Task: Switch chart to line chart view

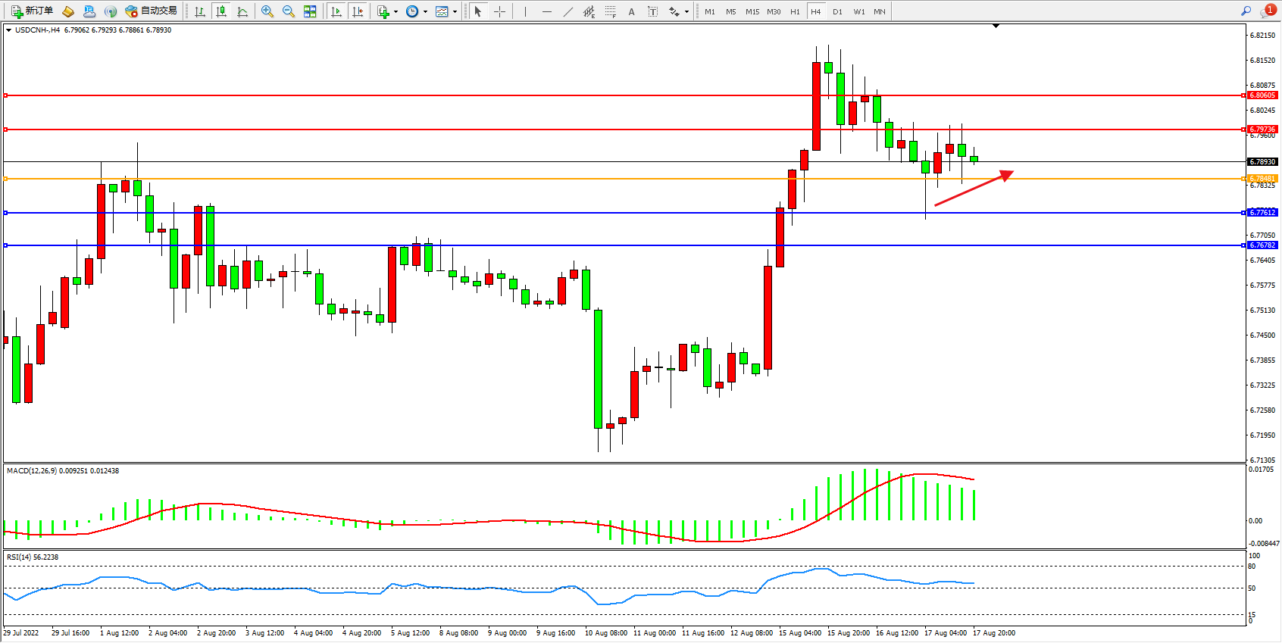Action: click(x=242, y=11)
